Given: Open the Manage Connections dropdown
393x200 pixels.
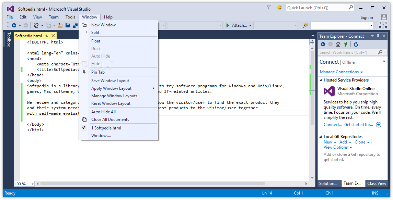Looking at the screenshot, I should pos(342,72).
